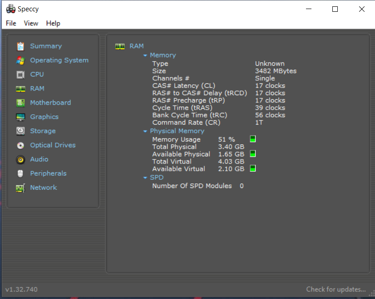Maximize the Speccy window
This screenshot has height=299, width=375.
click(335, 9)
